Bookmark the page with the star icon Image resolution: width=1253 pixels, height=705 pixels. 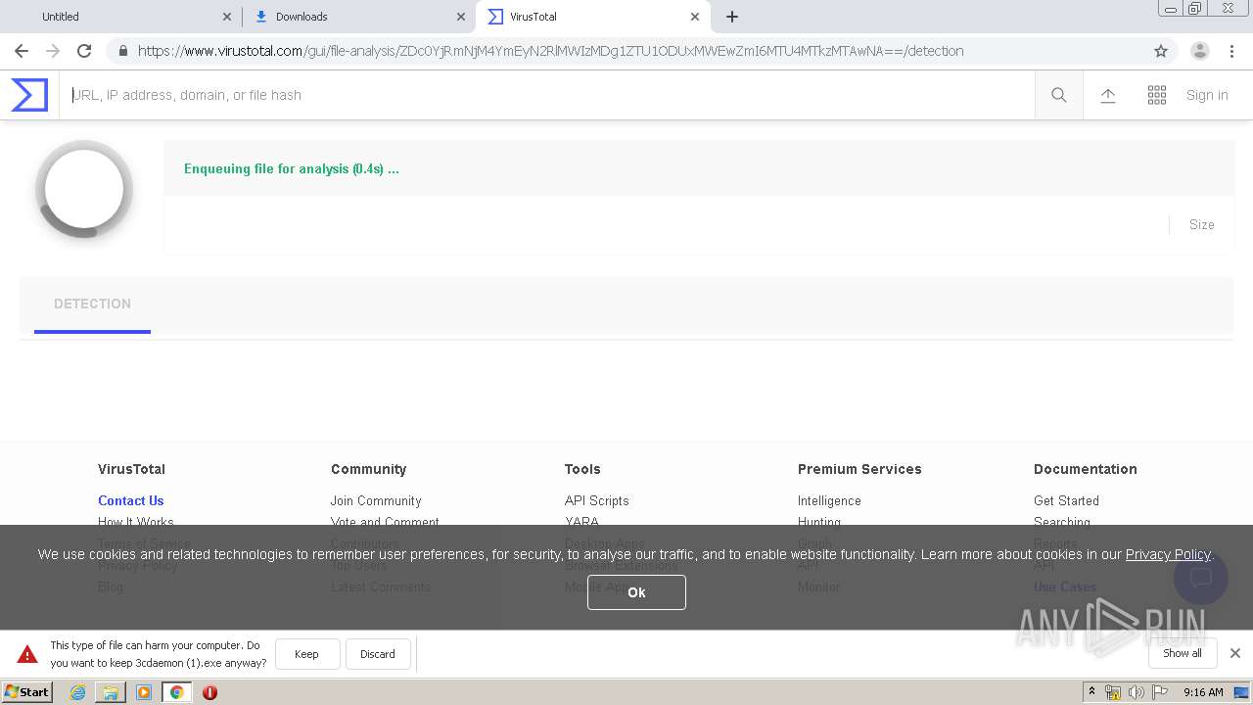(1161, 51)
